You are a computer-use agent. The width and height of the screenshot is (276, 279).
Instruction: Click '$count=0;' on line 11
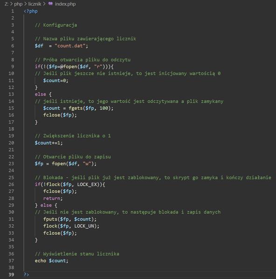55,80
